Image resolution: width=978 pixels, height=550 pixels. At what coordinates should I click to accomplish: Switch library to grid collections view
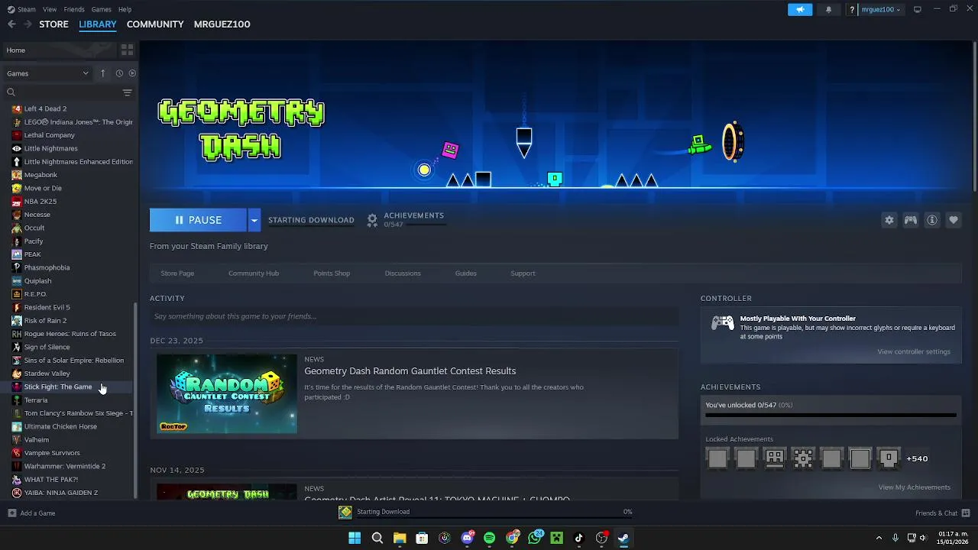[127, 50]
